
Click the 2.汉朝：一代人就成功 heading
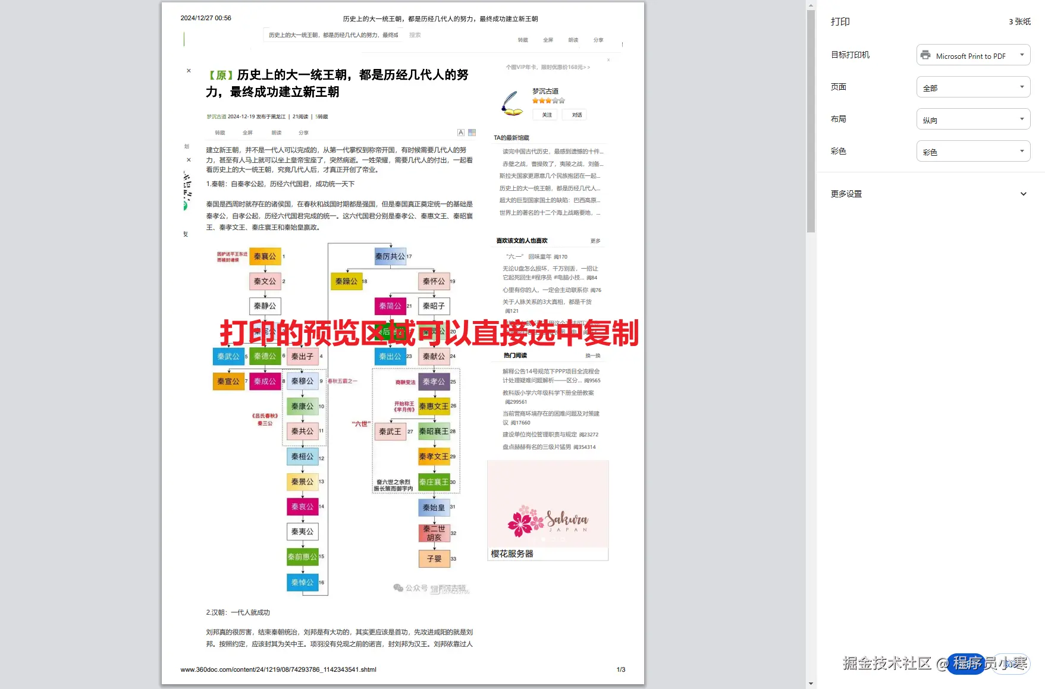click(238, 612)
